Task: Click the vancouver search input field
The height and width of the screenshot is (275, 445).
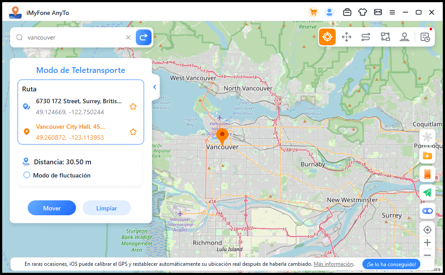Action: click(75, 37)
